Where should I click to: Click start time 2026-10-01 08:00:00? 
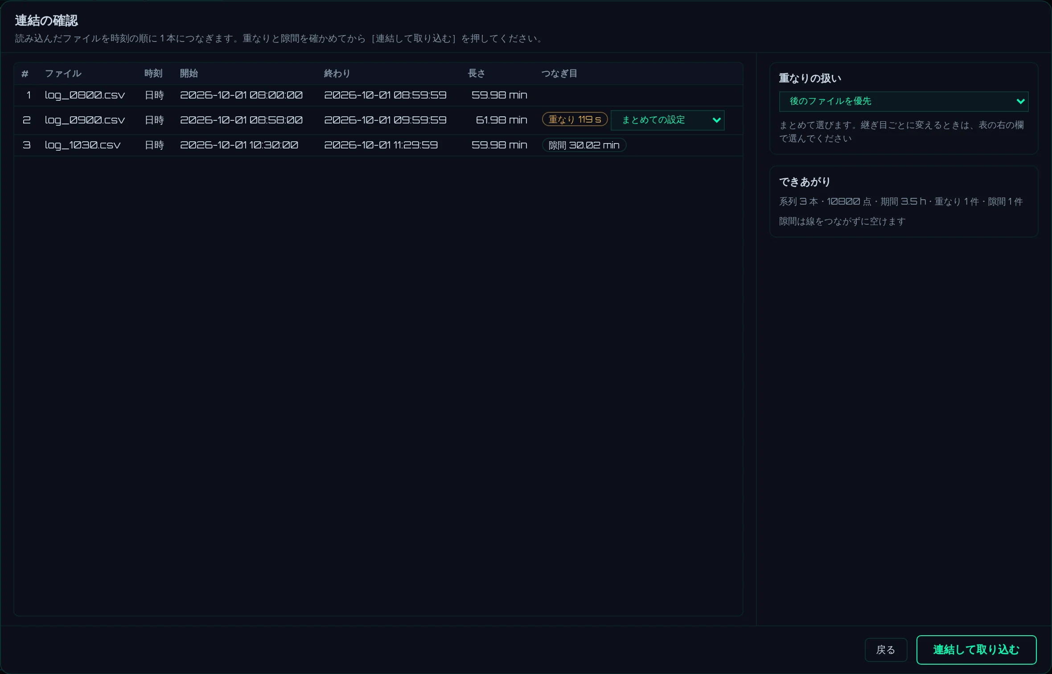(x=241, y=95)
